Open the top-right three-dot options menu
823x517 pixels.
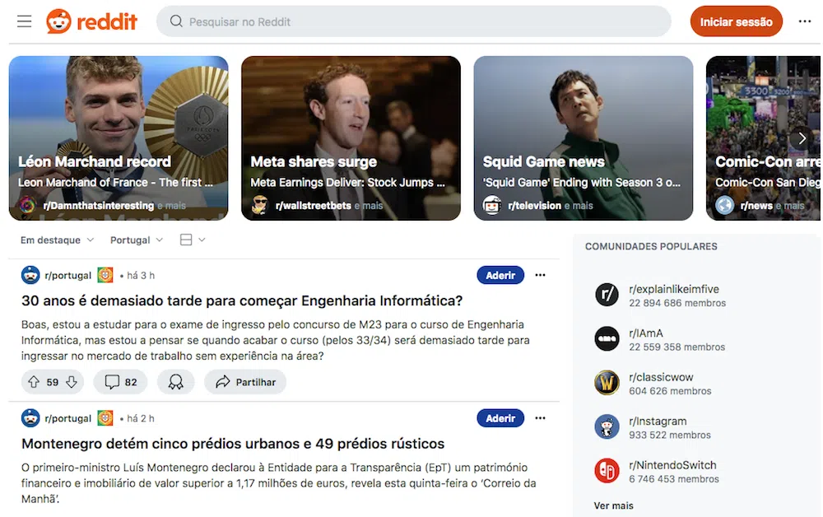pyautogui.click(x=805, y=21)
